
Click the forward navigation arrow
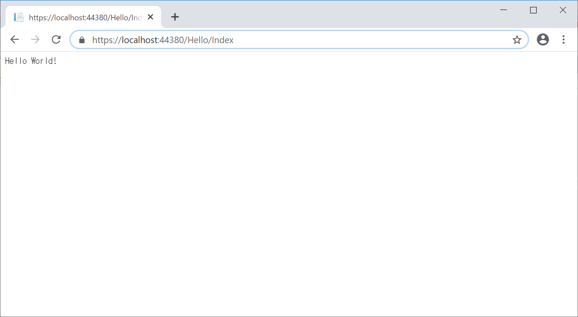pos(35,40)
